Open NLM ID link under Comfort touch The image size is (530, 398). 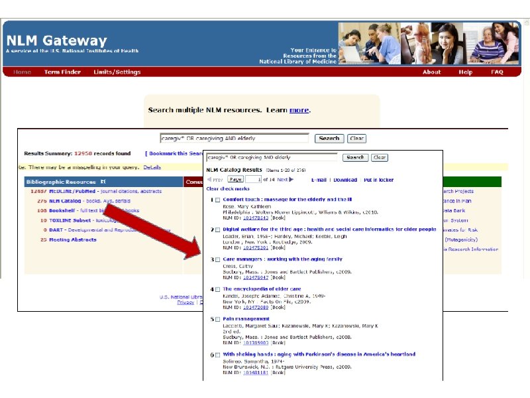[256, 218]
